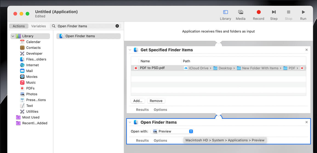
Task: Open the Most Used smart folder
Action: point(28,117)
